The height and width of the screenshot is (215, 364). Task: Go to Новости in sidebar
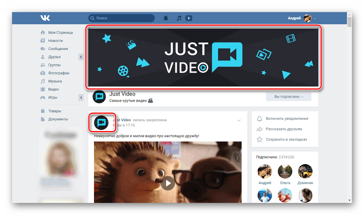coord(56,40)
